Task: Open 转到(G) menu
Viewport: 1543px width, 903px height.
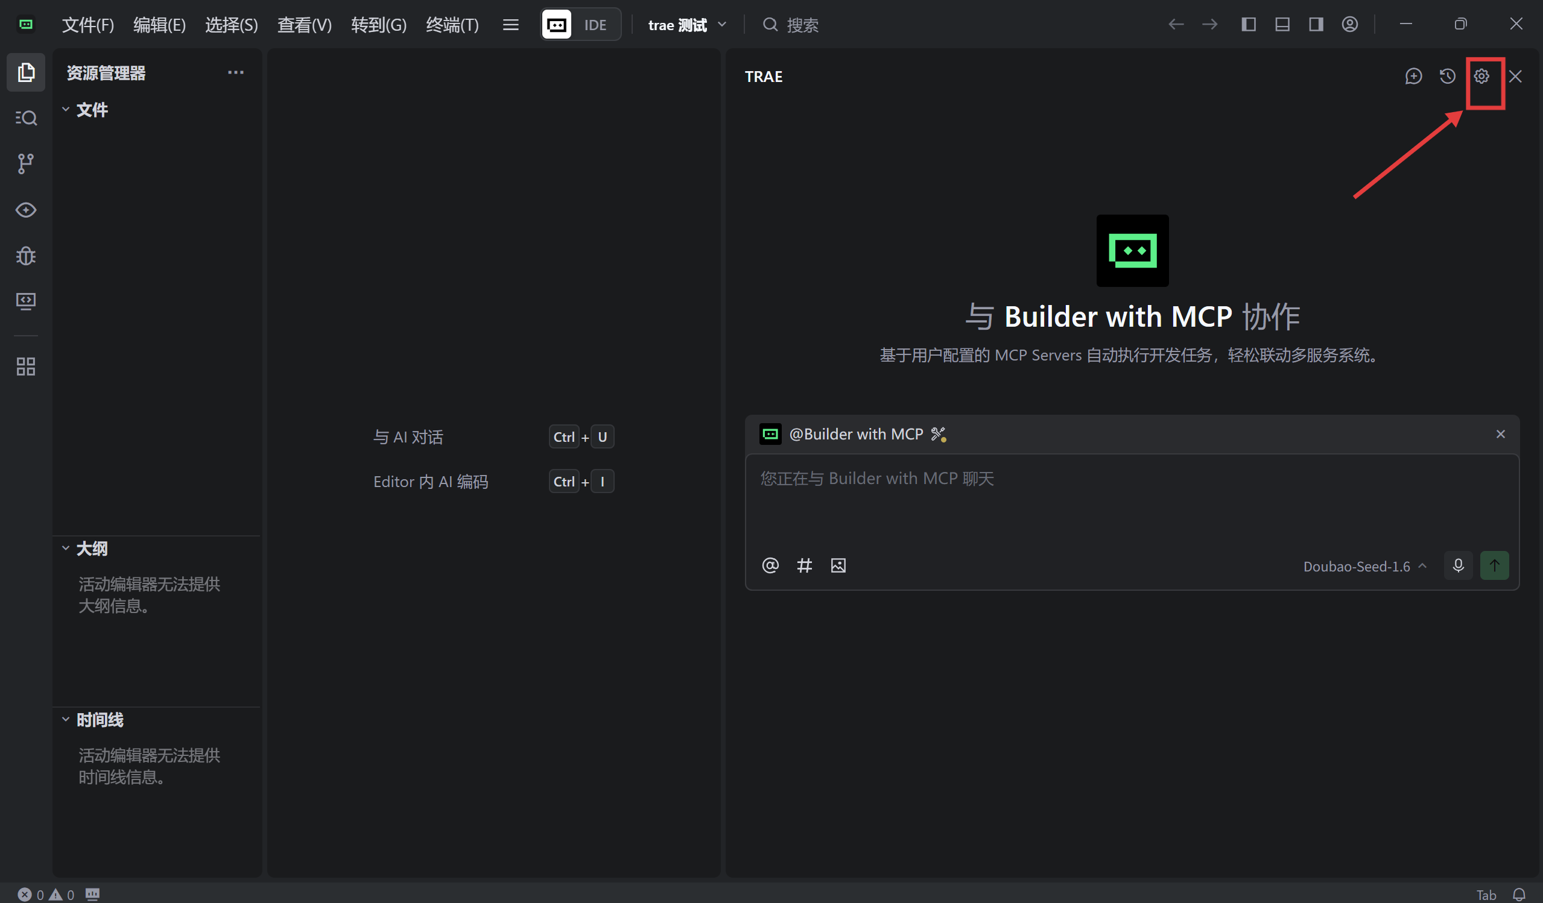Action: click(378, 25)
